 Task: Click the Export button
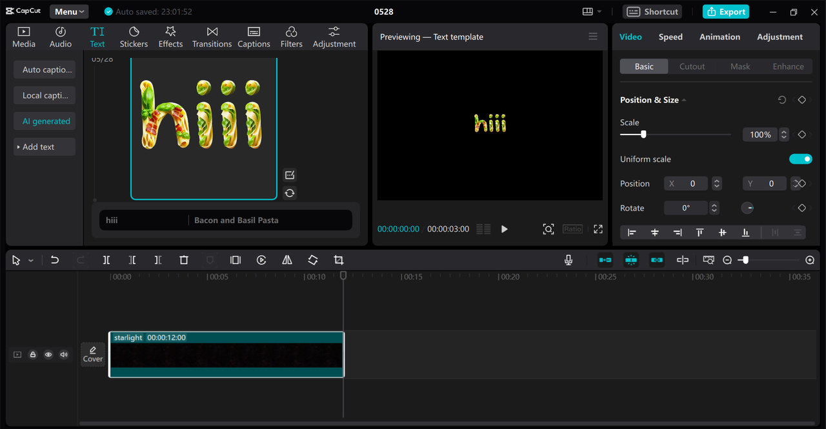coord(726,12)
